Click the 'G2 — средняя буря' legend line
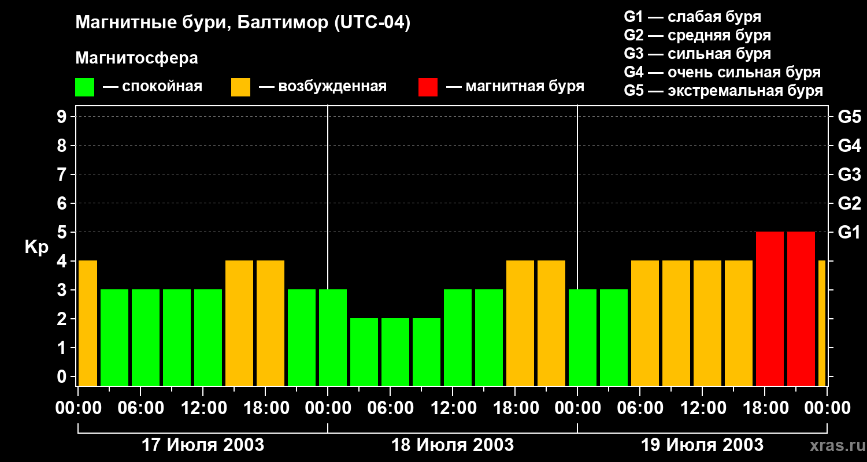Image resolution: width=867 pixels, height=462 pixels. coord(698,35)
